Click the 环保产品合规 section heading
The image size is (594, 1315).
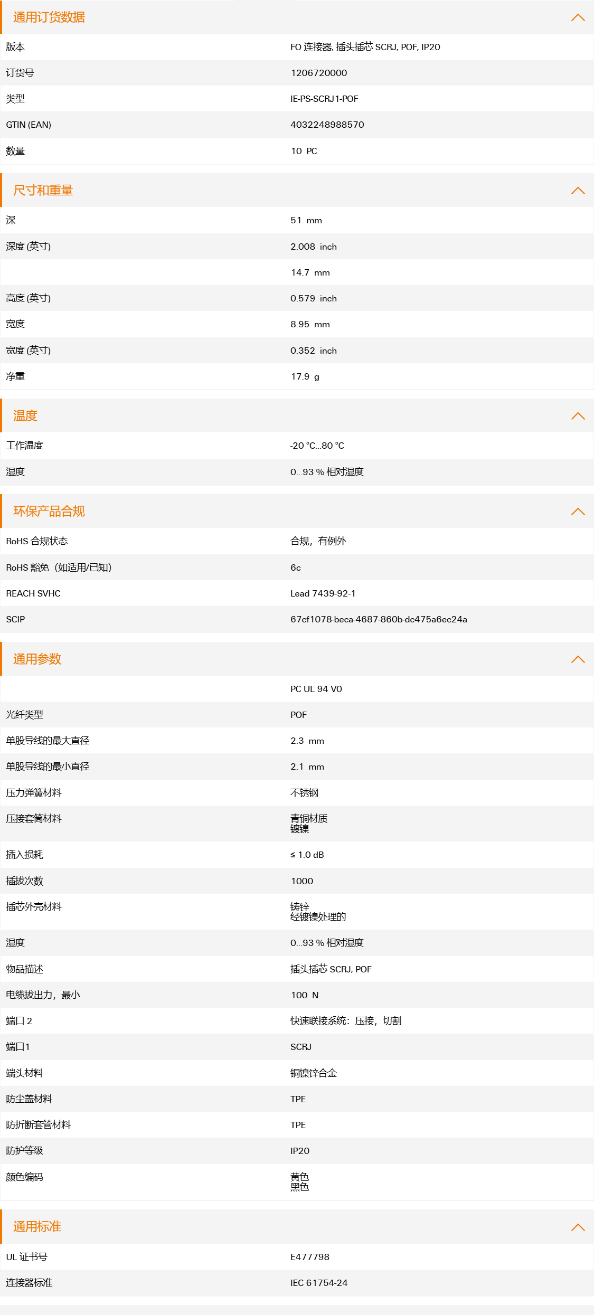click(x=49, y=512)
